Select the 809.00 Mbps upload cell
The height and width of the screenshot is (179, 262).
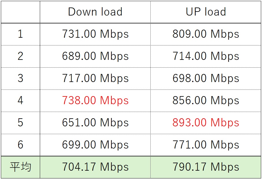206,34
